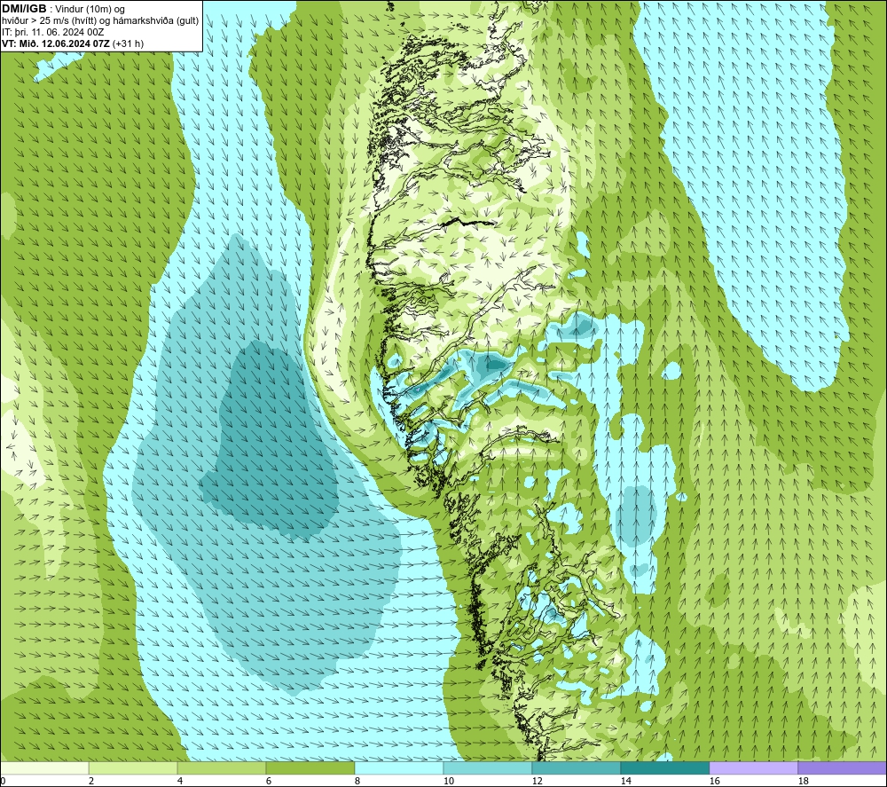Click the scale label "14"
The image size is (887, 787).
(625, 782)
